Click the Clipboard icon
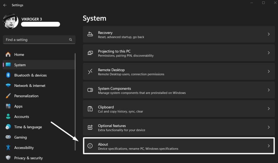 (90, 109)
